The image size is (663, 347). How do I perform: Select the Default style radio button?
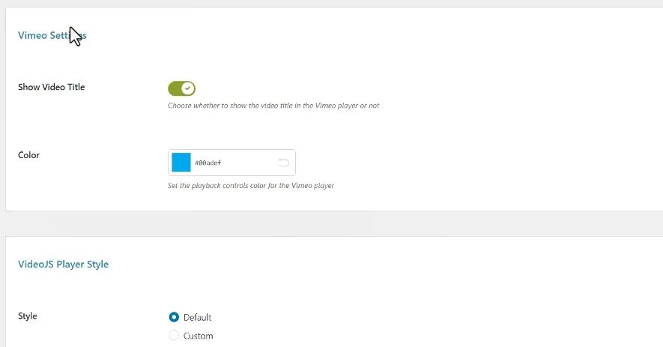pyautogui.click(x=175, y=317)
